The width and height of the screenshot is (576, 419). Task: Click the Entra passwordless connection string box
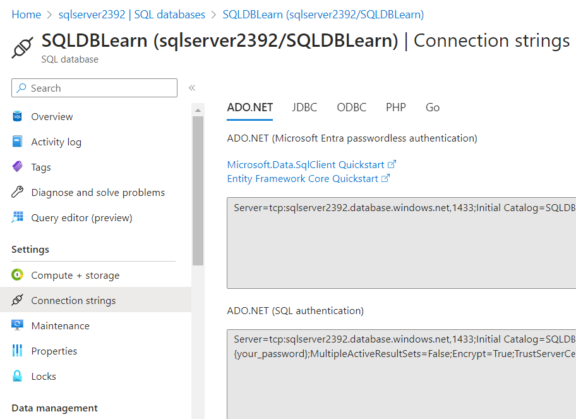tap(402, 243)
